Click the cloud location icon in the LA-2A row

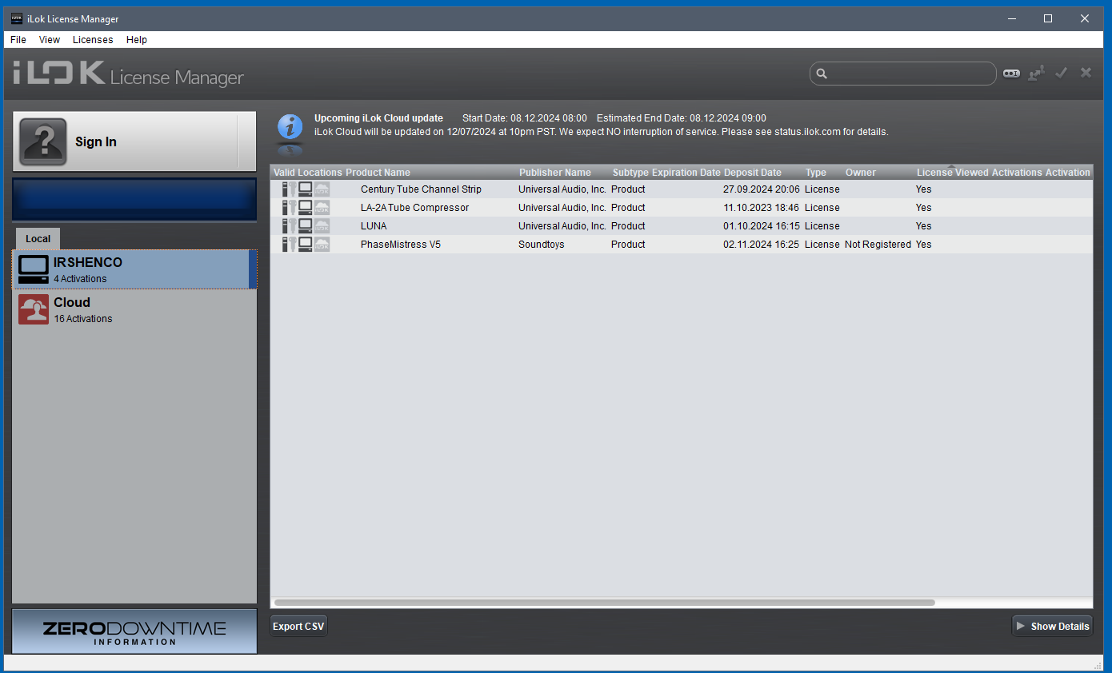[322, 208]
